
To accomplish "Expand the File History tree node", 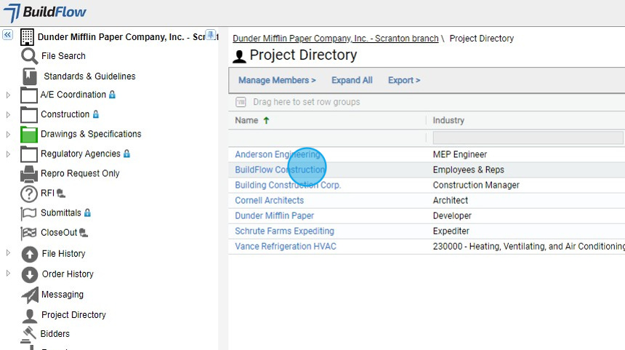I will pos(8,252).
